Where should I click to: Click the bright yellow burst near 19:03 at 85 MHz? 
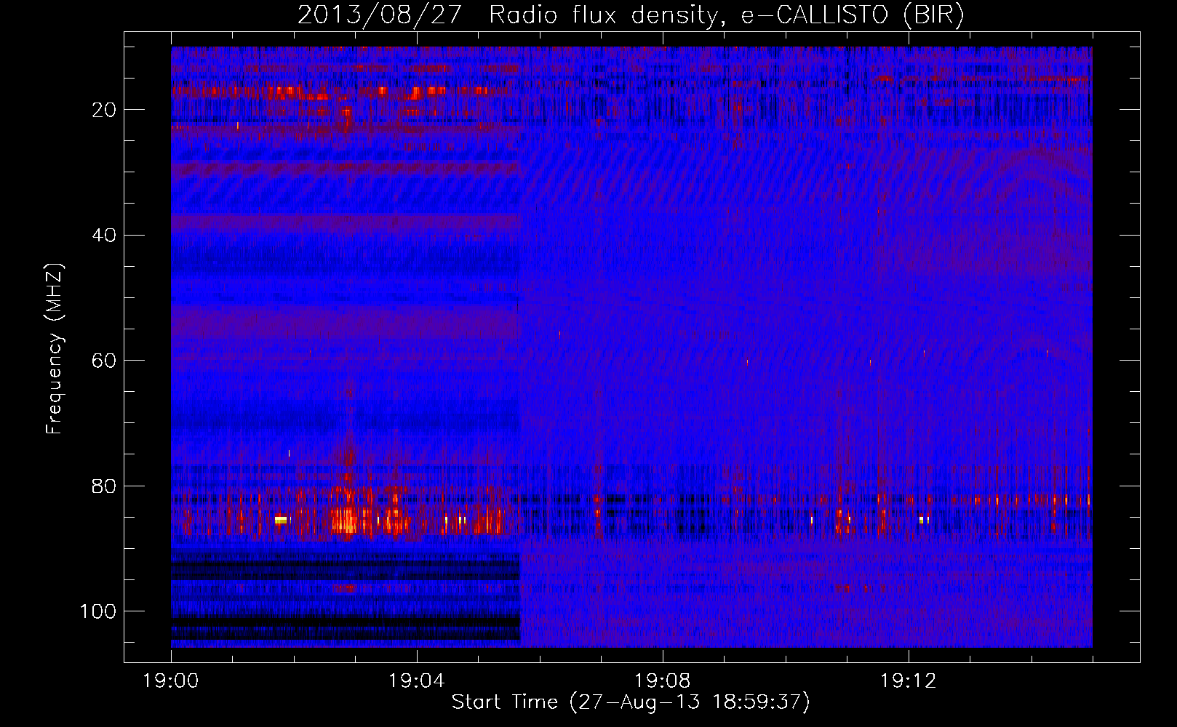coord(345,521)
